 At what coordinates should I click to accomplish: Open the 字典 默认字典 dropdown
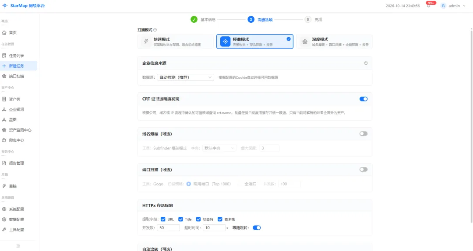(219, 148)
